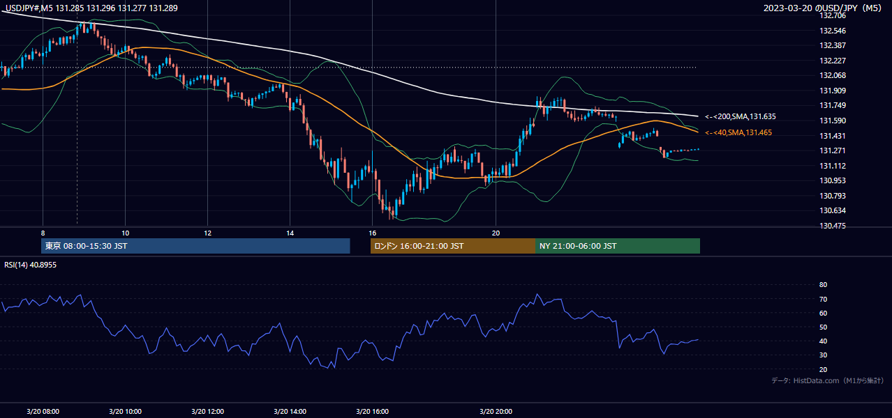Select the <-<40,SMA,131.465 line label

[x=738, y=132]
